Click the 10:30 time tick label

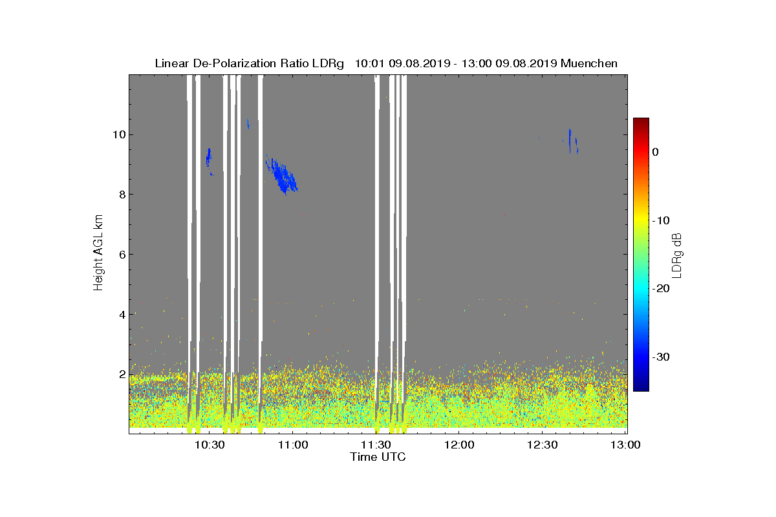pyautogui.click(x=210, y=445)
